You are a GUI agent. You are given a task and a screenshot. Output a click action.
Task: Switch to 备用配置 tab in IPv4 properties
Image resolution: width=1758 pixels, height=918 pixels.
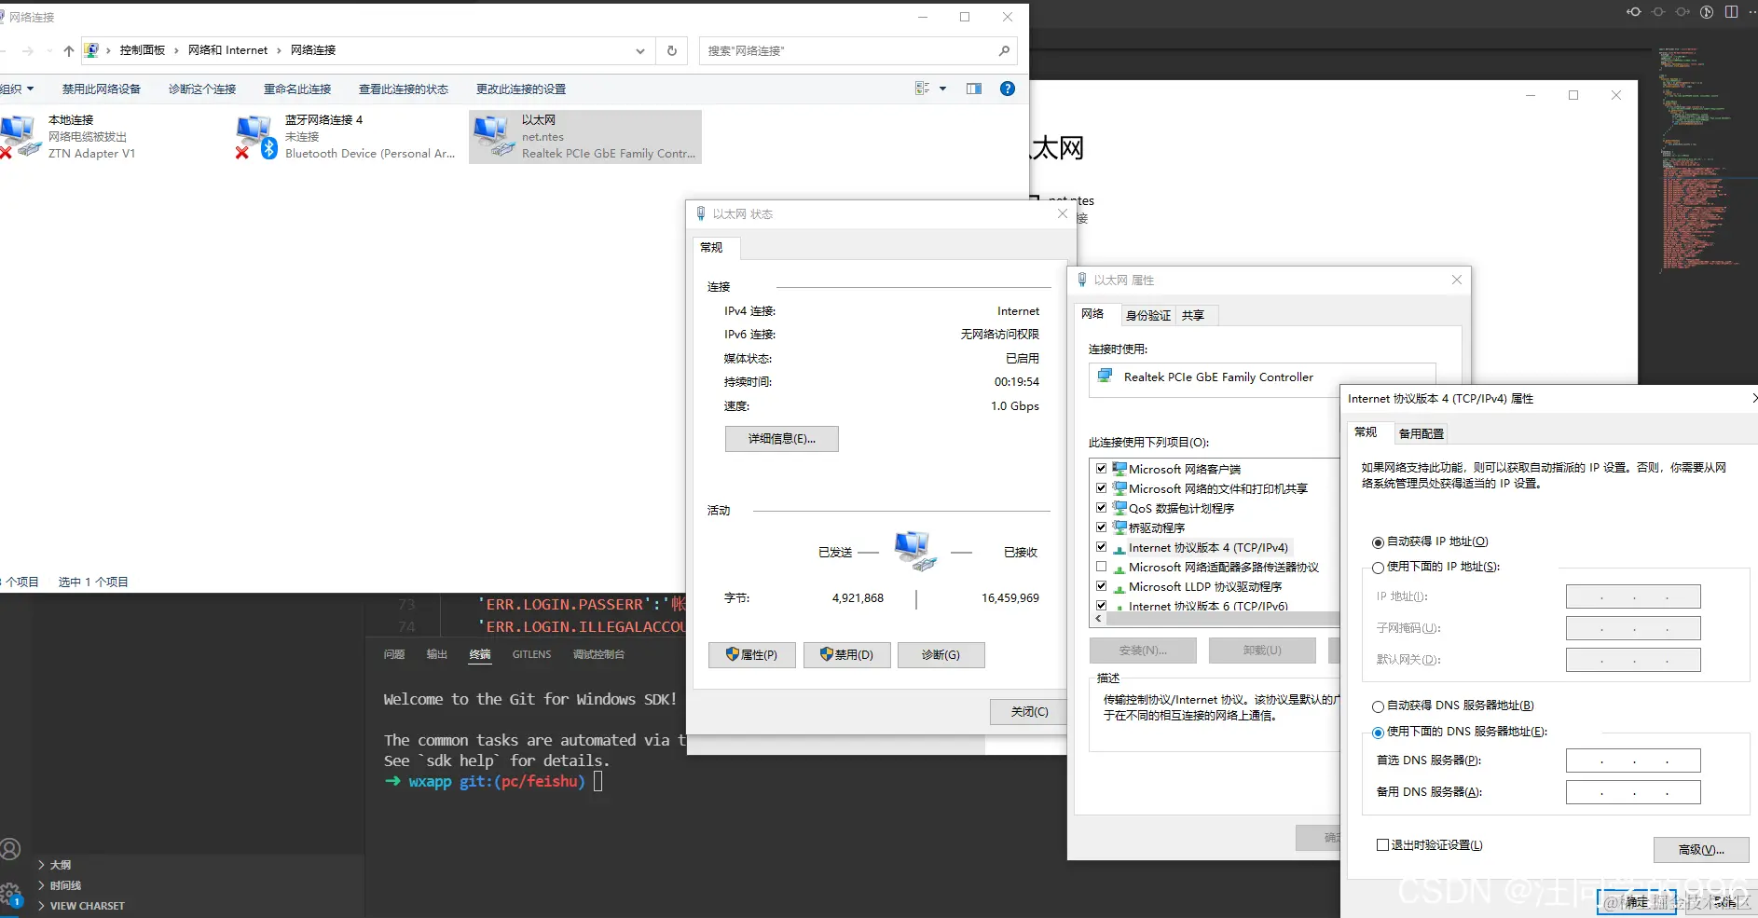(1421, 433)
